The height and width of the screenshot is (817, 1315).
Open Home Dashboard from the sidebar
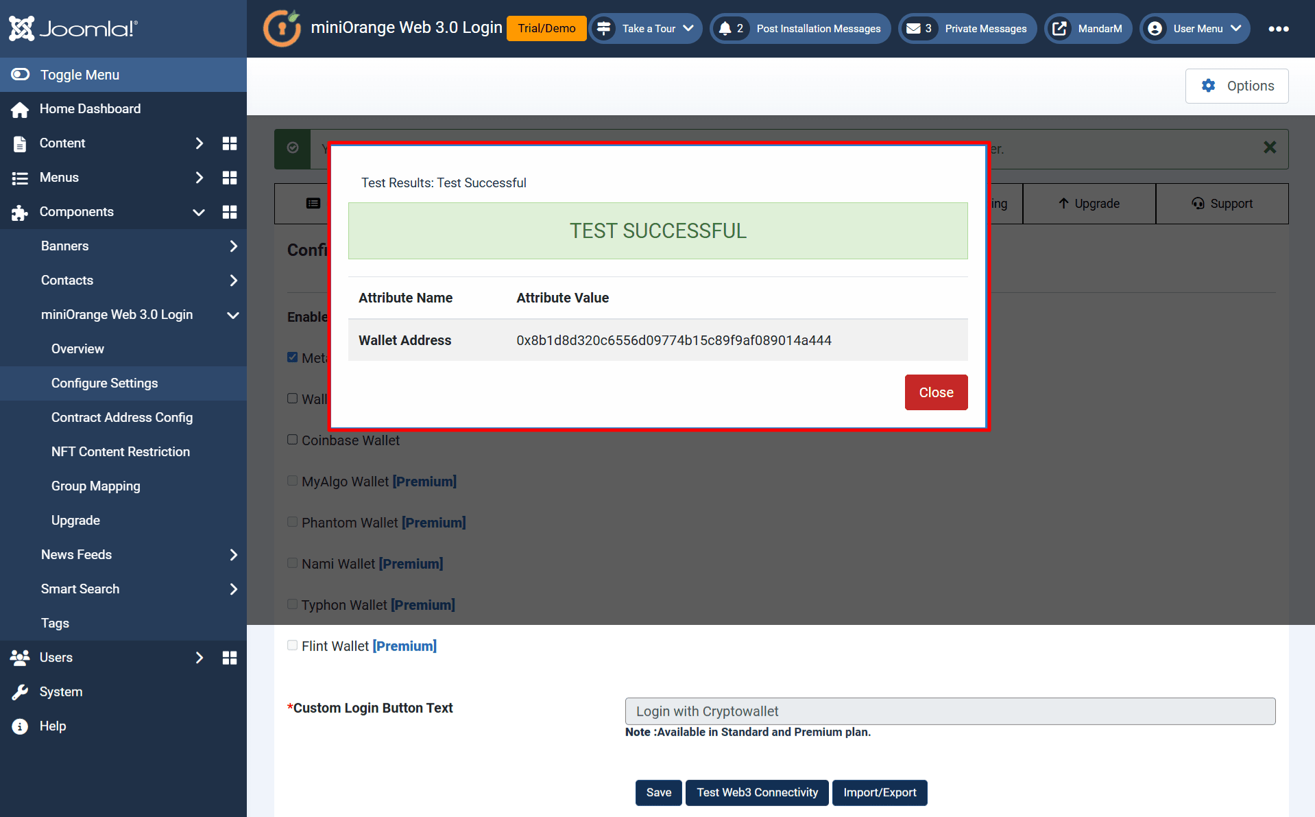tap(90, 108)
